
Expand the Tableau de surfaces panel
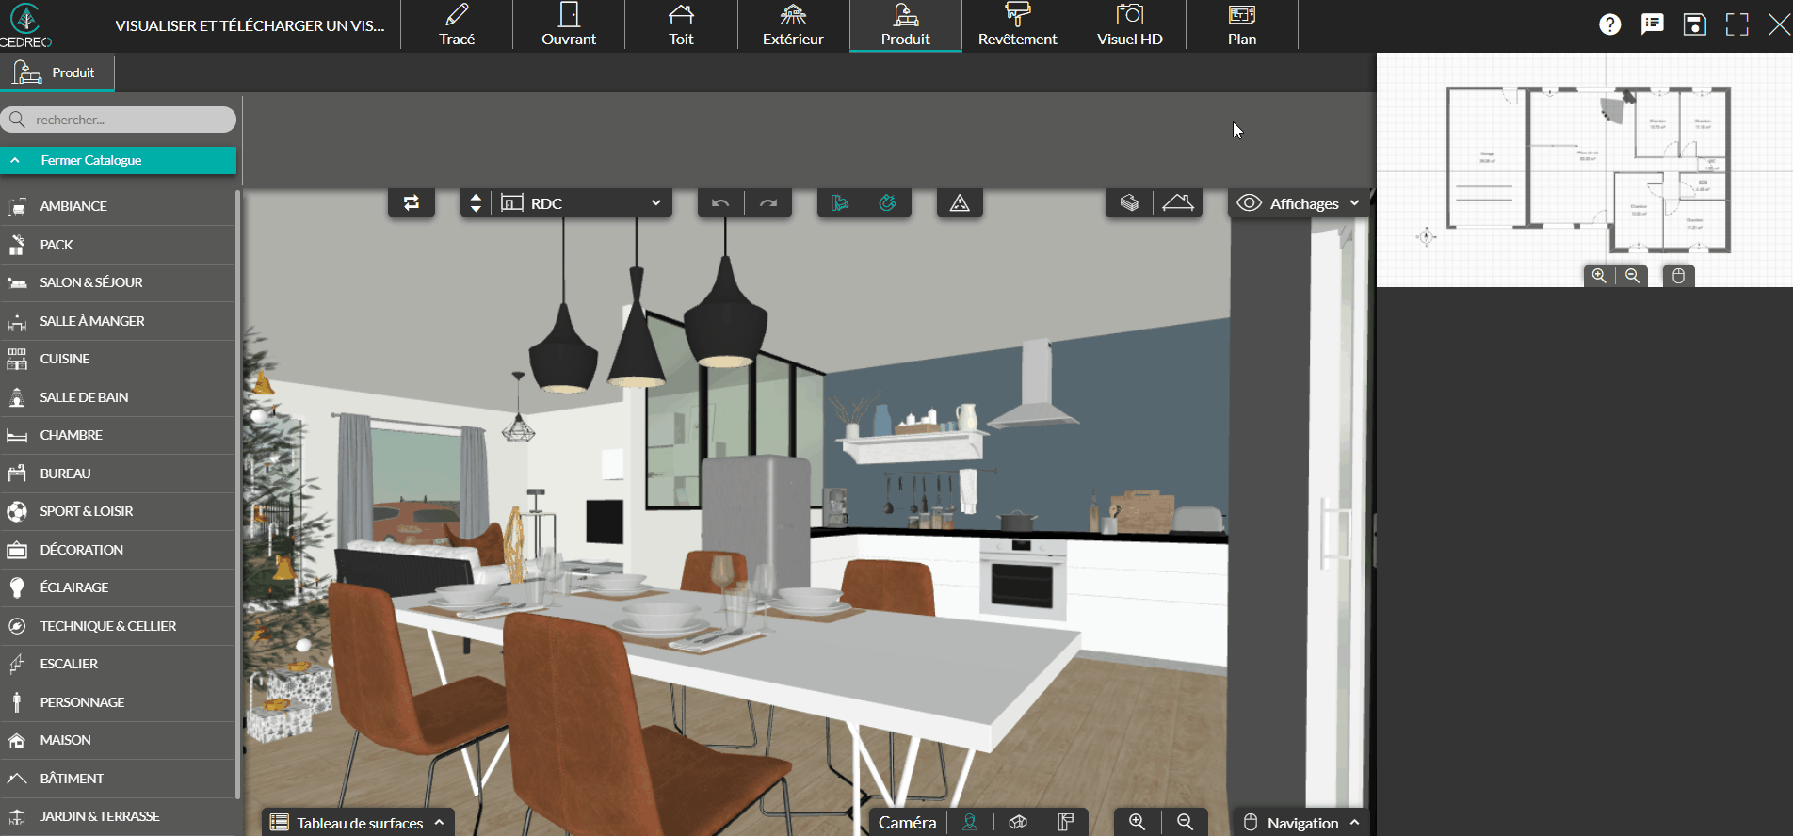point(358,822)
